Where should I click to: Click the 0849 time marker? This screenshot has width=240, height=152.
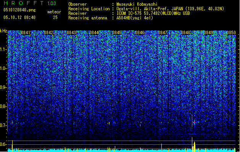point(208,33)
